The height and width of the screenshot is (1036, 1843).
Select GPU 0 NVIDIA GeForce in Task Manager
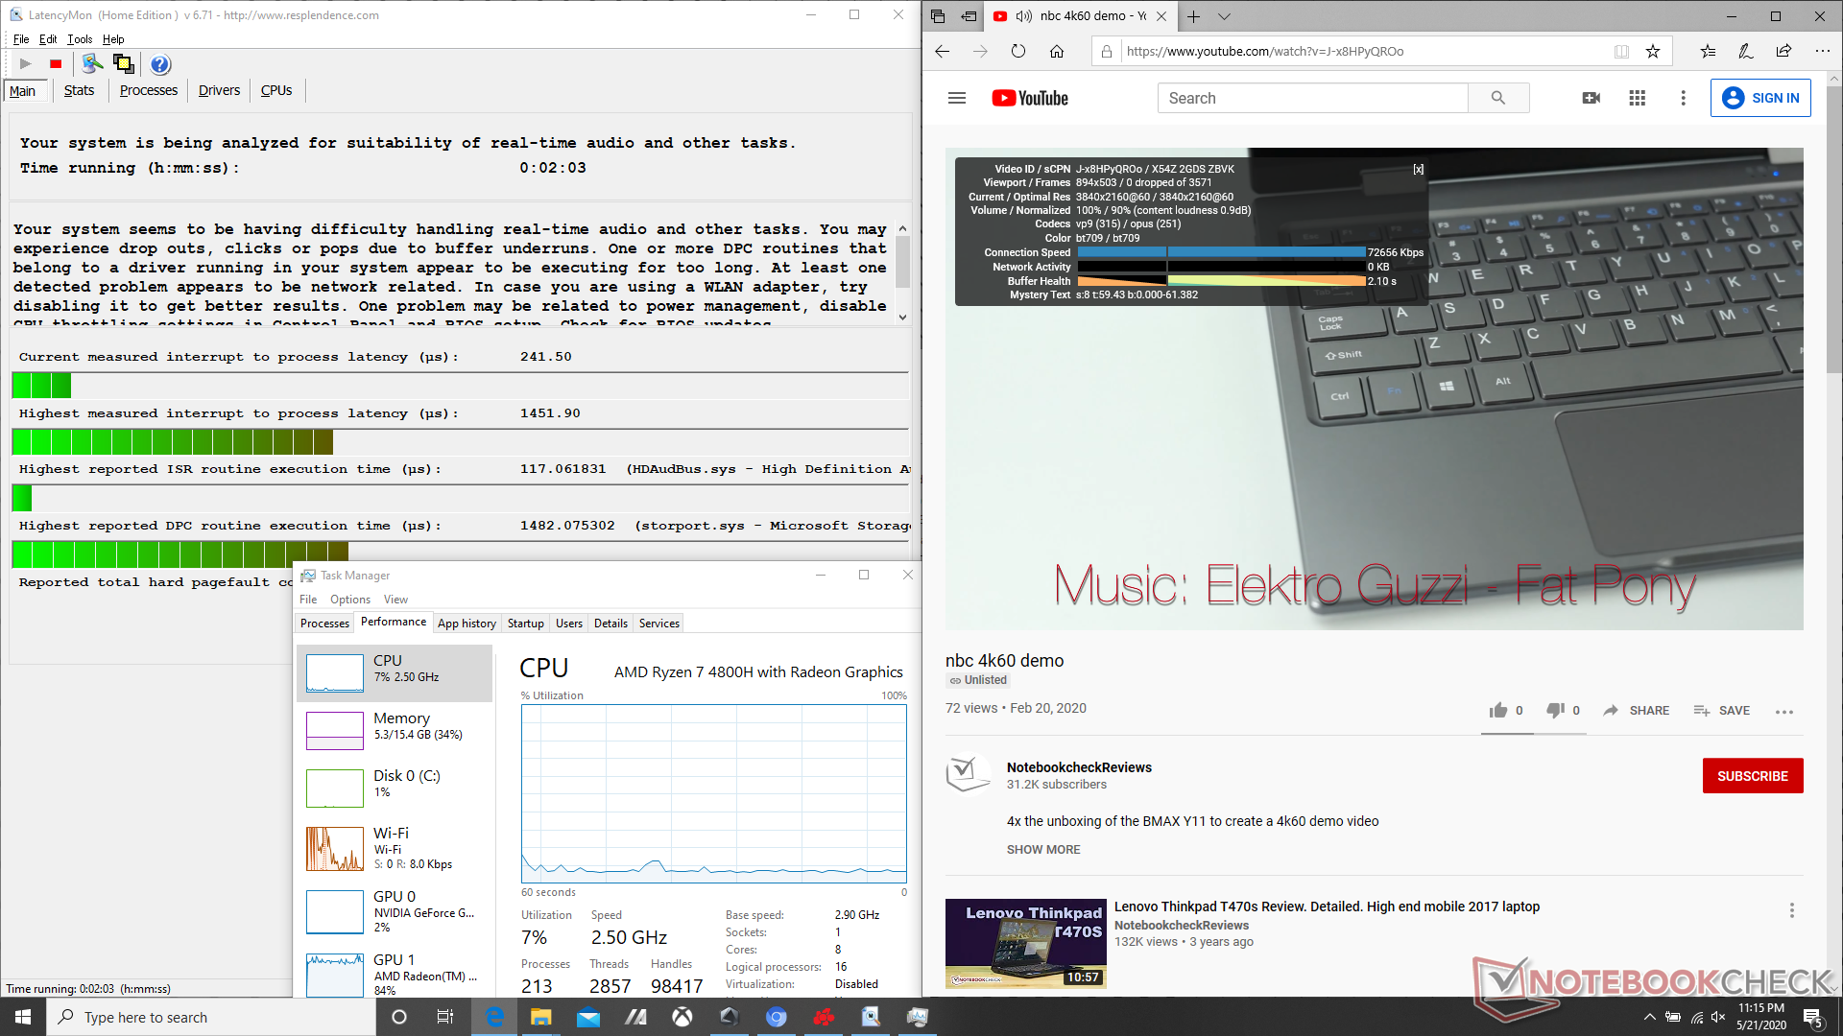coord(395,911)
